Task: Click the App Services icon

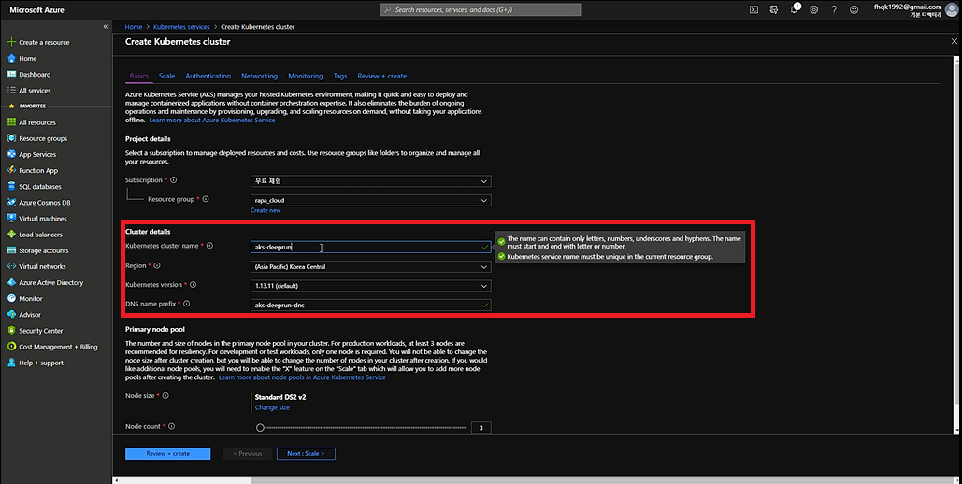Action: click(11, 154)
